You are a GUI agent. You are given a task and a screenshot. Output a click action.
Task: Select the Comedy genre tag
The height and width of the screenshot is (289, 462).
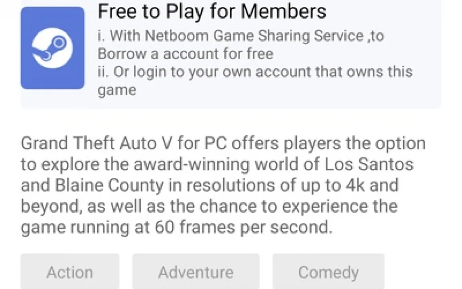[328, 272]
